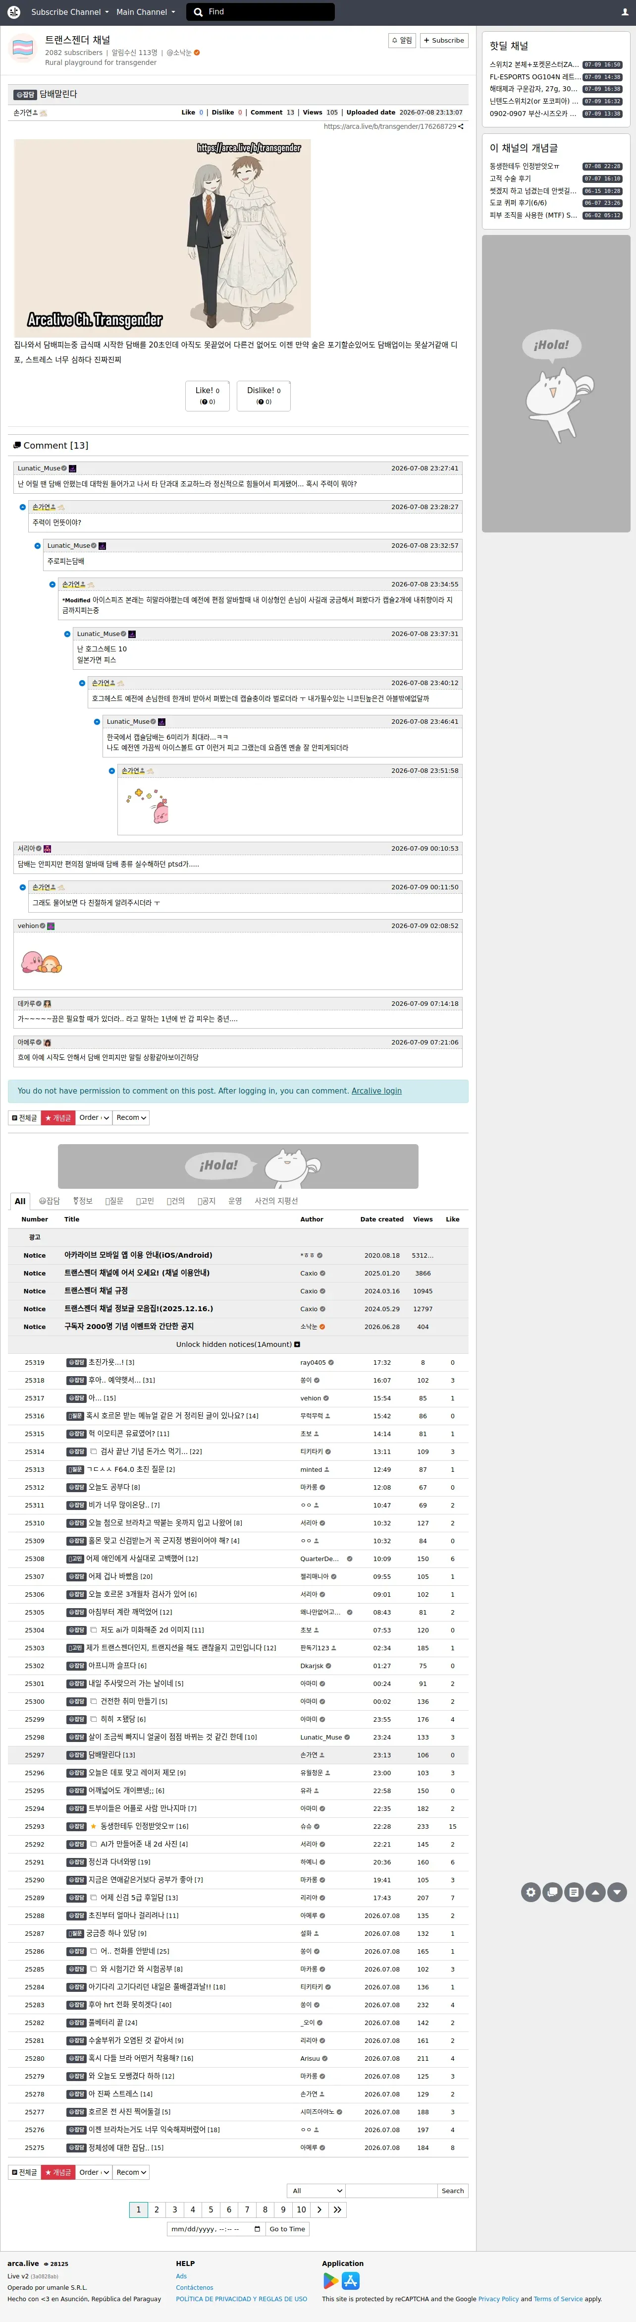The height and width of the screenshot is (2322, 636).
Task: Toggle the lower 개념글 filter under the post list
Action: [57, 2172]
